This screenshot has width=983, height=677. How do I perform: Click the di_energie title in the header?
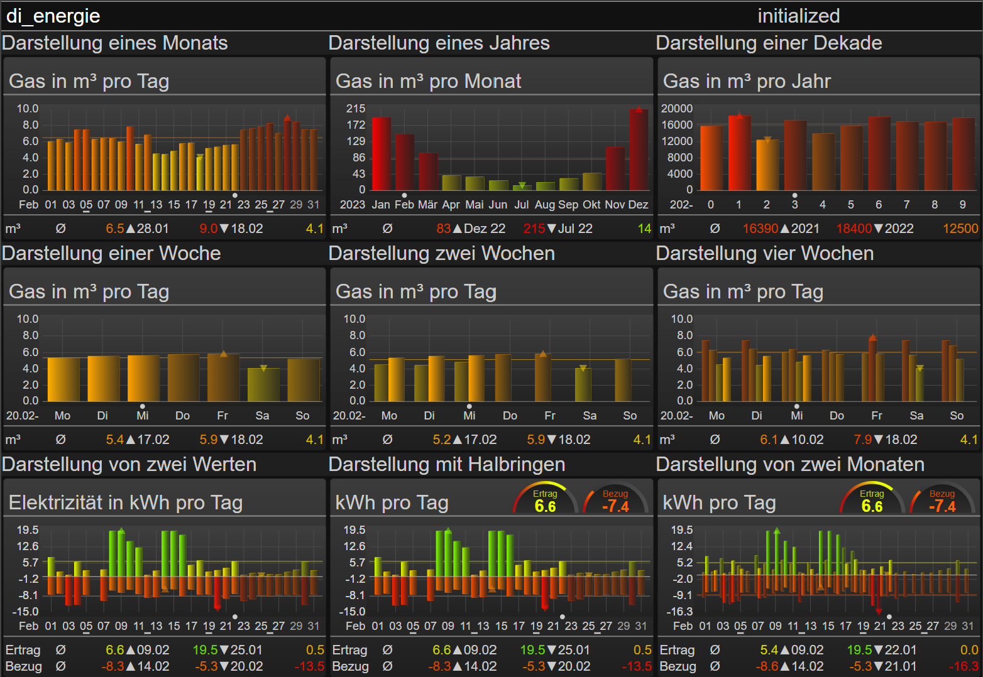53,16
